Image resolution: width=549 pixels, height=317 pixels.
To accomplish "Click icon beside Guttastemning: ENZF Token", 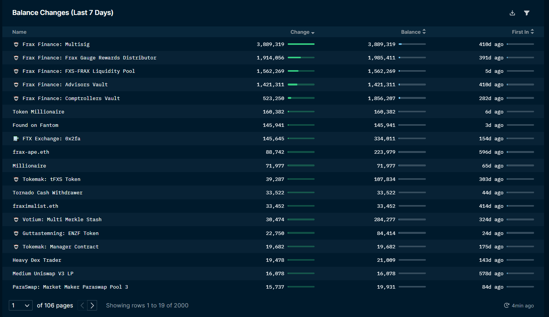I will click(16, 233).
